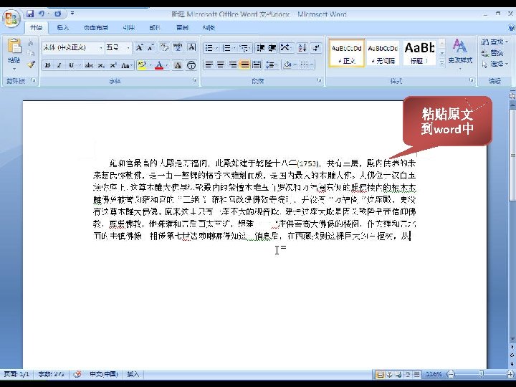Click the Decrease Indent icon

coord(261,48)
